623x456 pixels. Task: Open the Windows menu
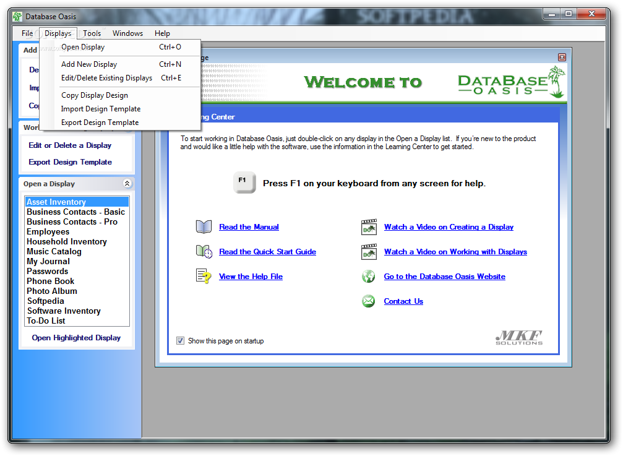coord(127,33)
